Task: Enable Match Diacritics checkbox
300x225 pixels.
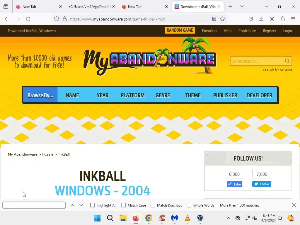Action: tap(153, 205)
